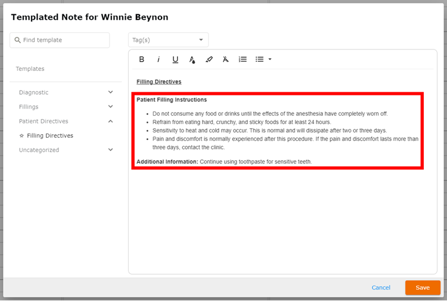Select the Filling Directives template

click(x=50, y=136)
